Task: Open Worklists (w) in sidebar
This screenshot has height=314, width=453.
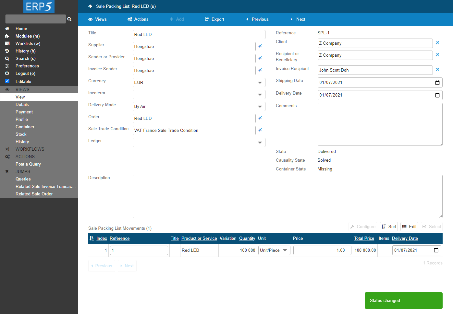Action: tap(28, 43)
